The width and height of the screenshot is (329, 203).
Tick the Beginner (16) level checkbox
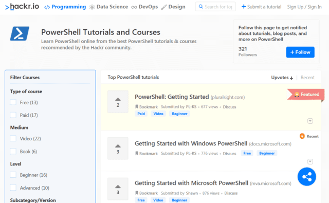[x=13, y=175]
